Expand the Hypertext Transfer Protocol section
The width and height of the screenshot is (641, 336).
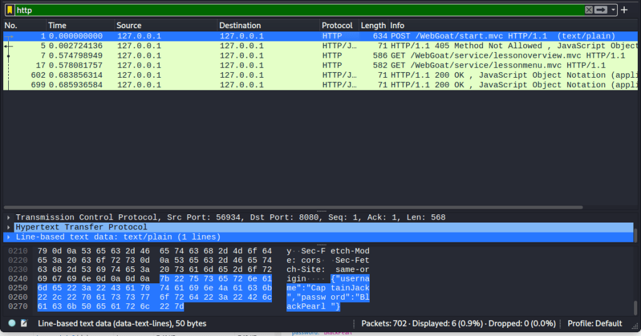9,228
